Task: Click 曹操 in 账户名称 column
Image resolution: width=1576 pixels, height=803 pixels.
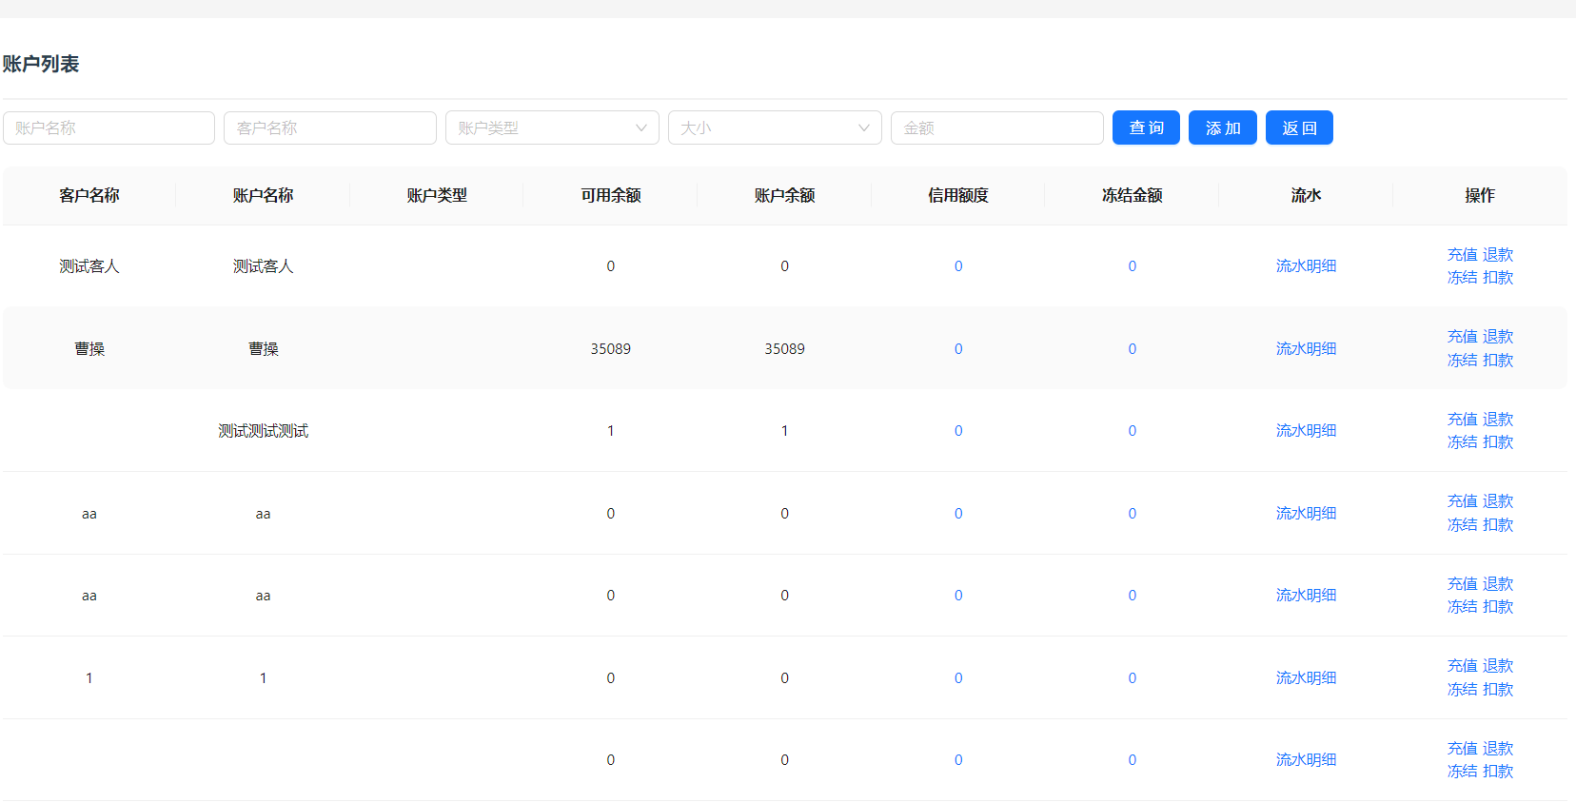Action: tap(264, 349)
